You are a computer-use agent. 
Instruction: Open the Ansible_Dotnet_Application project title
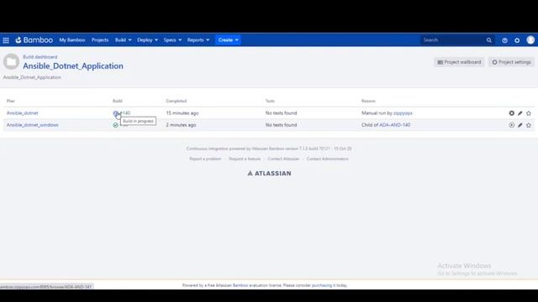[73, 65]
